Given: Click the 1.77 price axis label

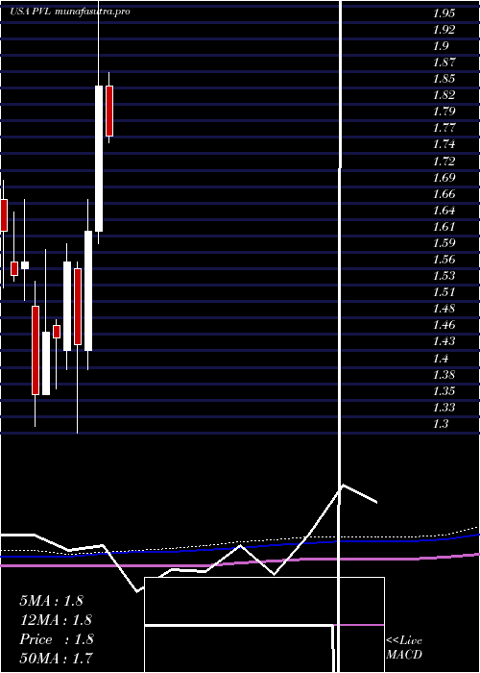Looking at the screenshot, I should click(444, 128).
